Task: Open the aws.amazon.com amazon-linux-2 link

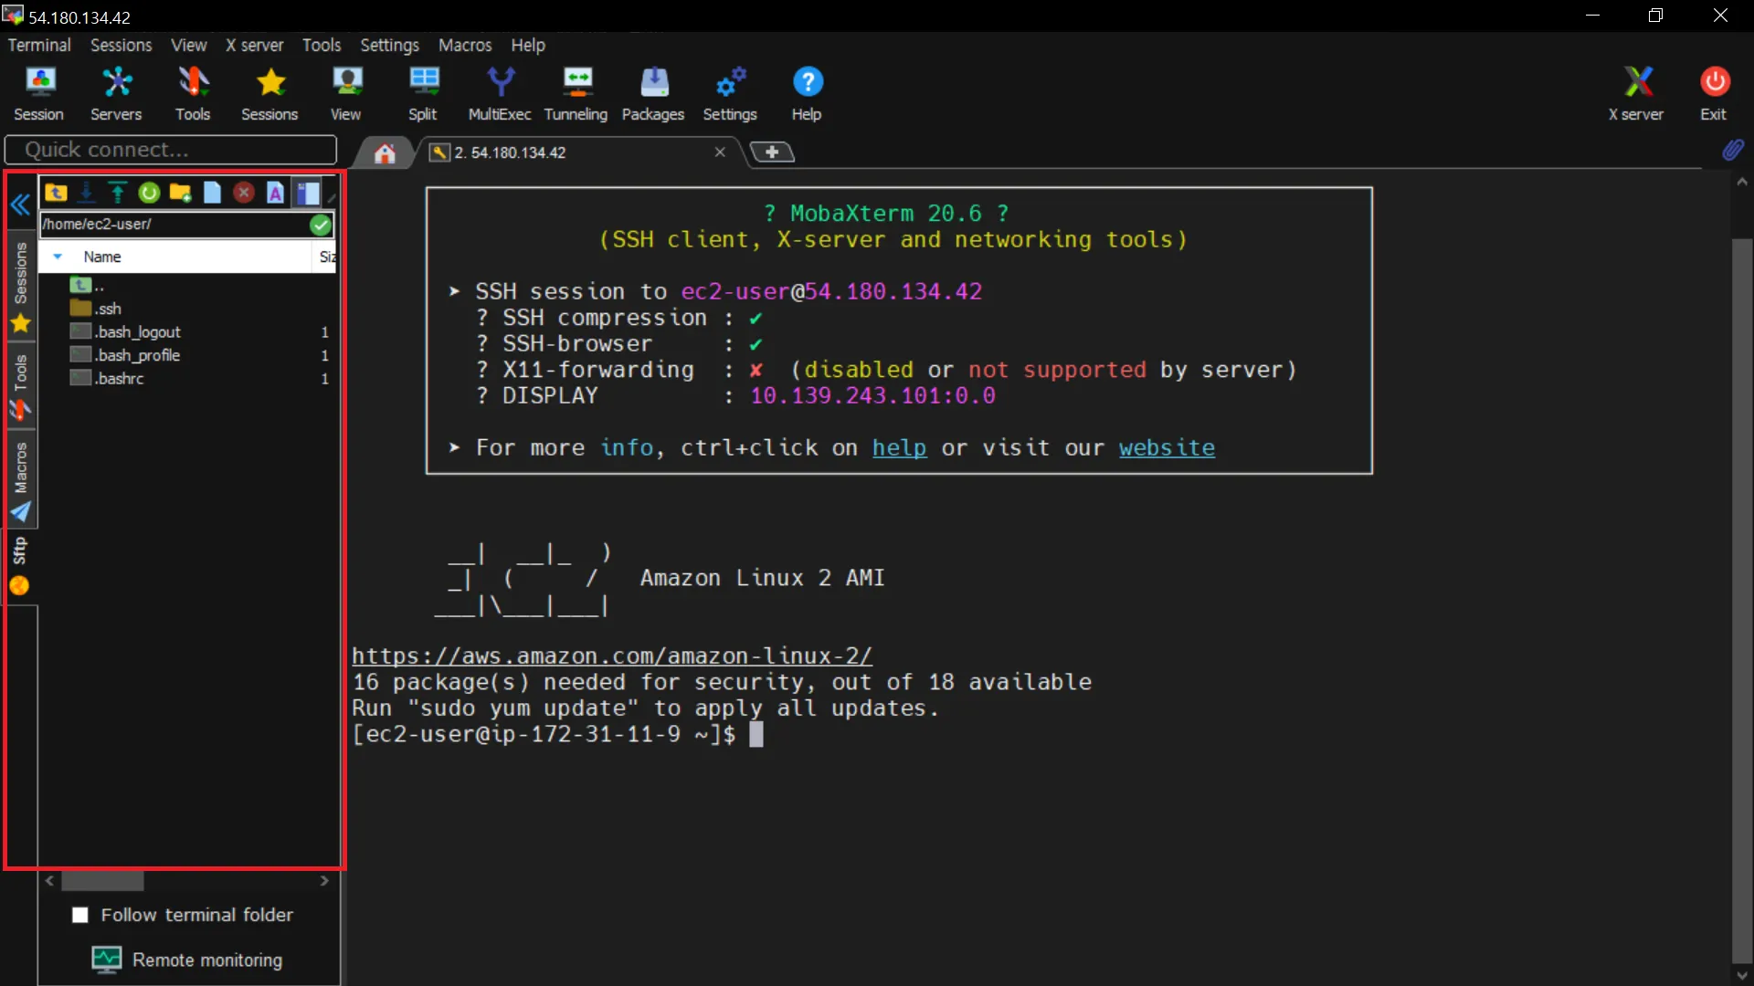Action: 611,656
